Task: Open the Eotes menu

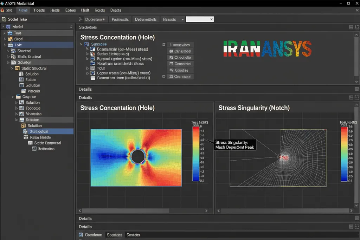Action: click(70, 10)
